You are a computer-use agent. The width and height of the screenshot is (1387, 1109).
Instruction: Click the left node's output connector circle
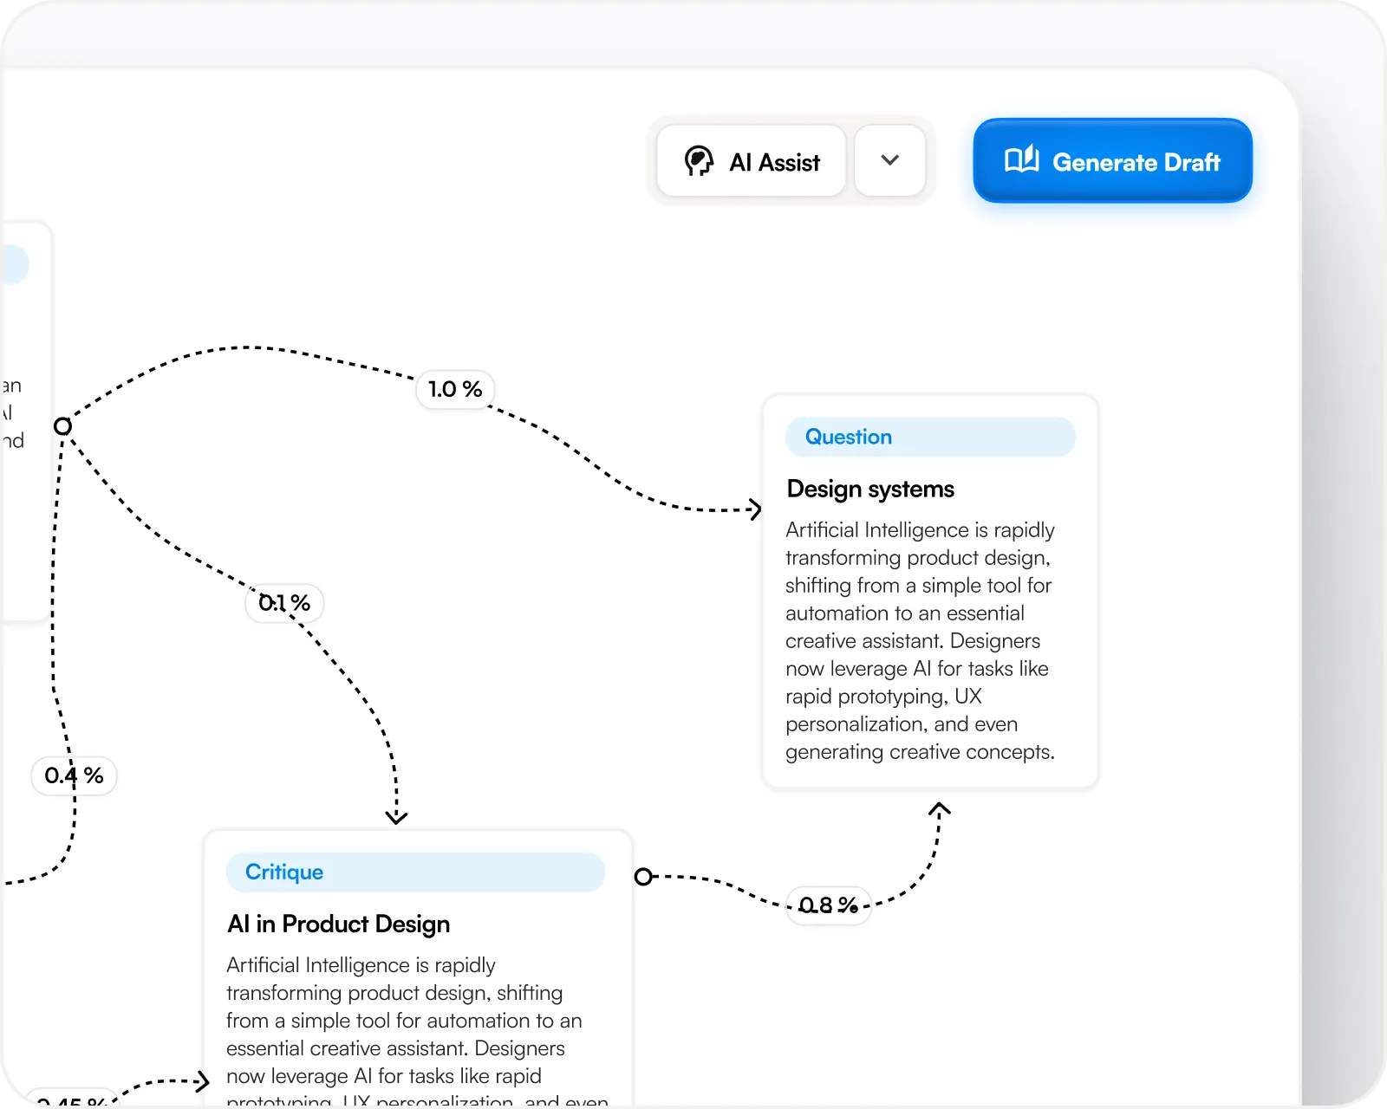tap(62, 426)
